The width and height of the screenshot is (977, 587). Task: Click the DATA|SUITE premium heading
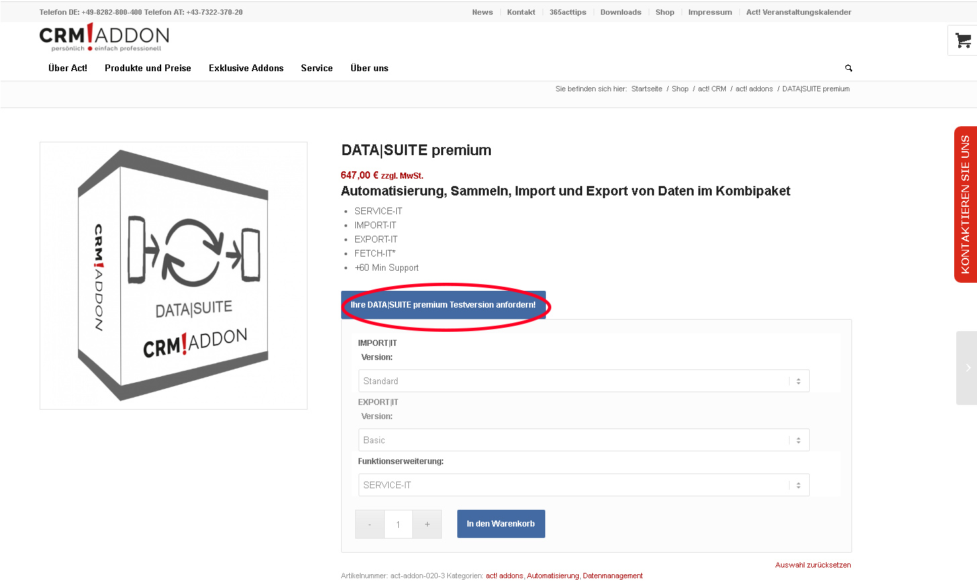pyautogui.click(x=416, y=150)
